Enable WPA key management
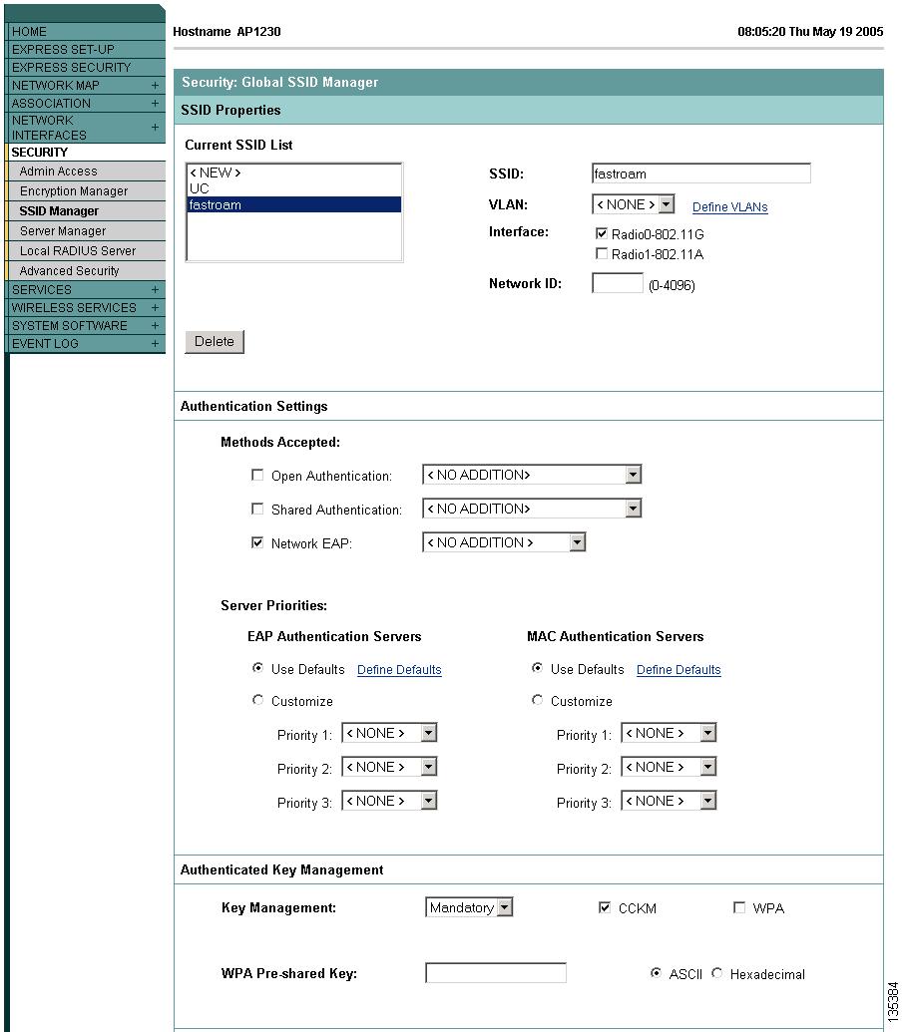This screenshot has height=1032, width=904. (738, 906)
